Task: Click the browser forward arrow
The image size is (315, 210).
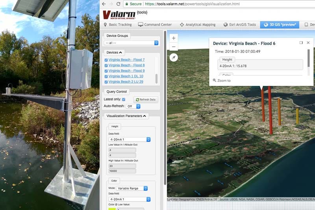Action: 111,4
